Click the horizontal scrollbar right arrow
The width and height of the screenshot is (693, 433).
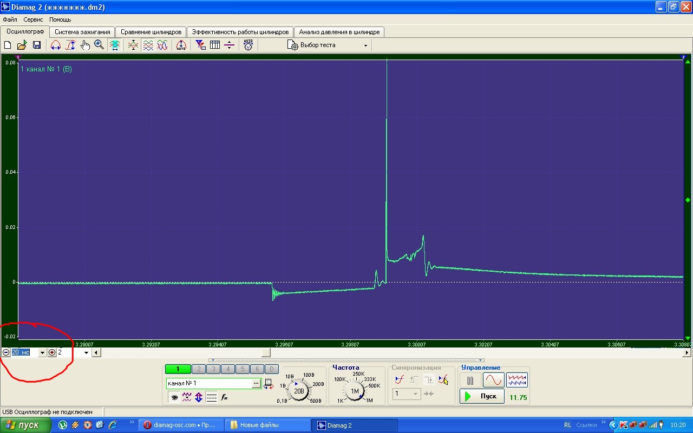click(x=687, y=353)
